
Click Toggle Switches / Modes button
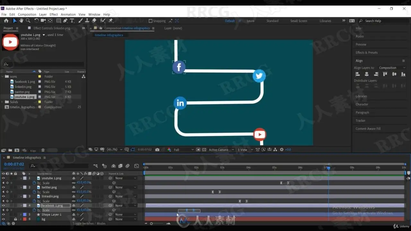(89, 224)
